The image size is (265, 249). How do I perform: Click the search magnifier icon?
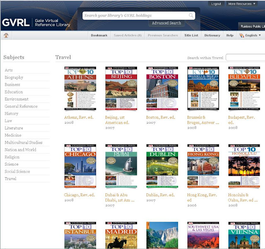click(x=191, y=15)
